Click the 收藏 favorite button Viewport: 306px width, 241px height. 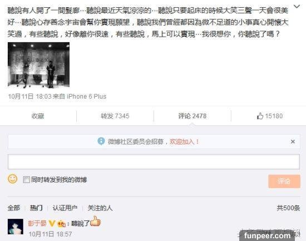pyautogui.click(x=38, y=116)
